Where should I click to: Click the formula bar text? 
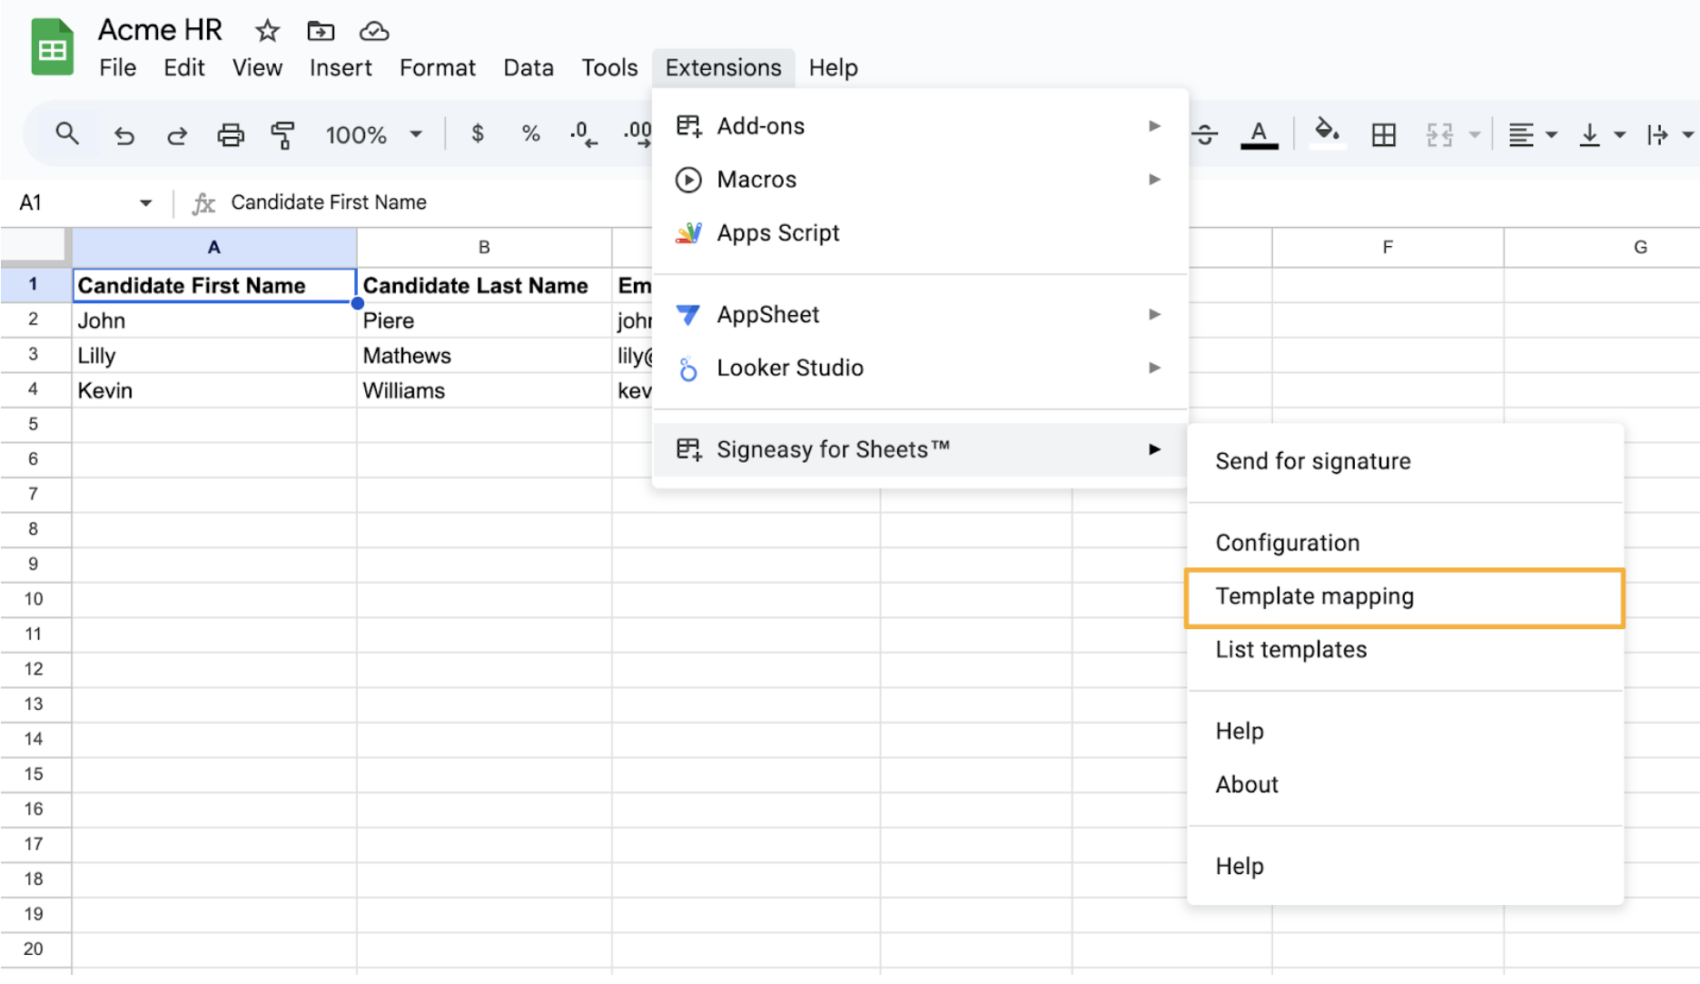329,202
